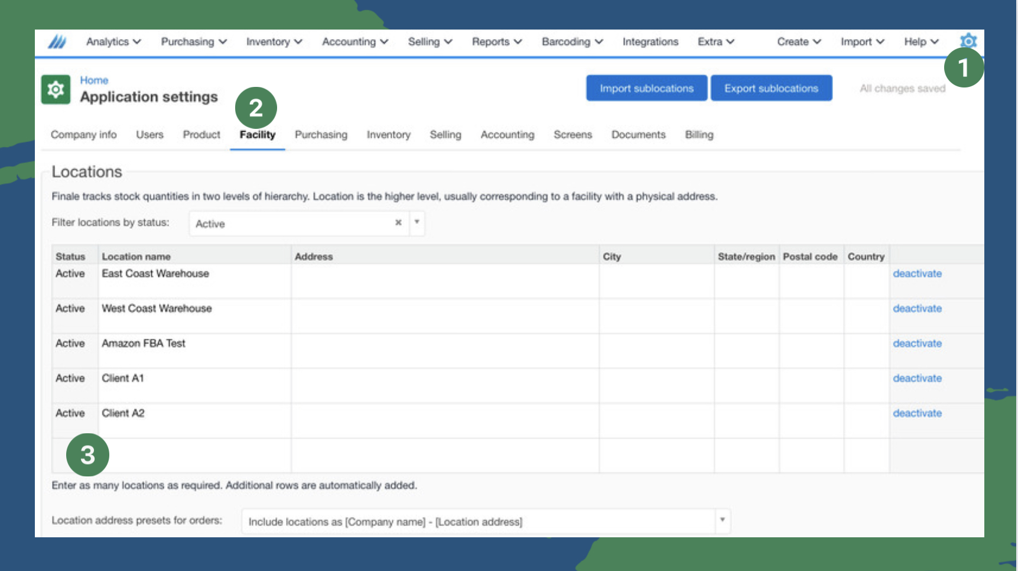This screenshot has width=1018, height=571.
Task: Open the Import menu
Action: click(863, 42)
